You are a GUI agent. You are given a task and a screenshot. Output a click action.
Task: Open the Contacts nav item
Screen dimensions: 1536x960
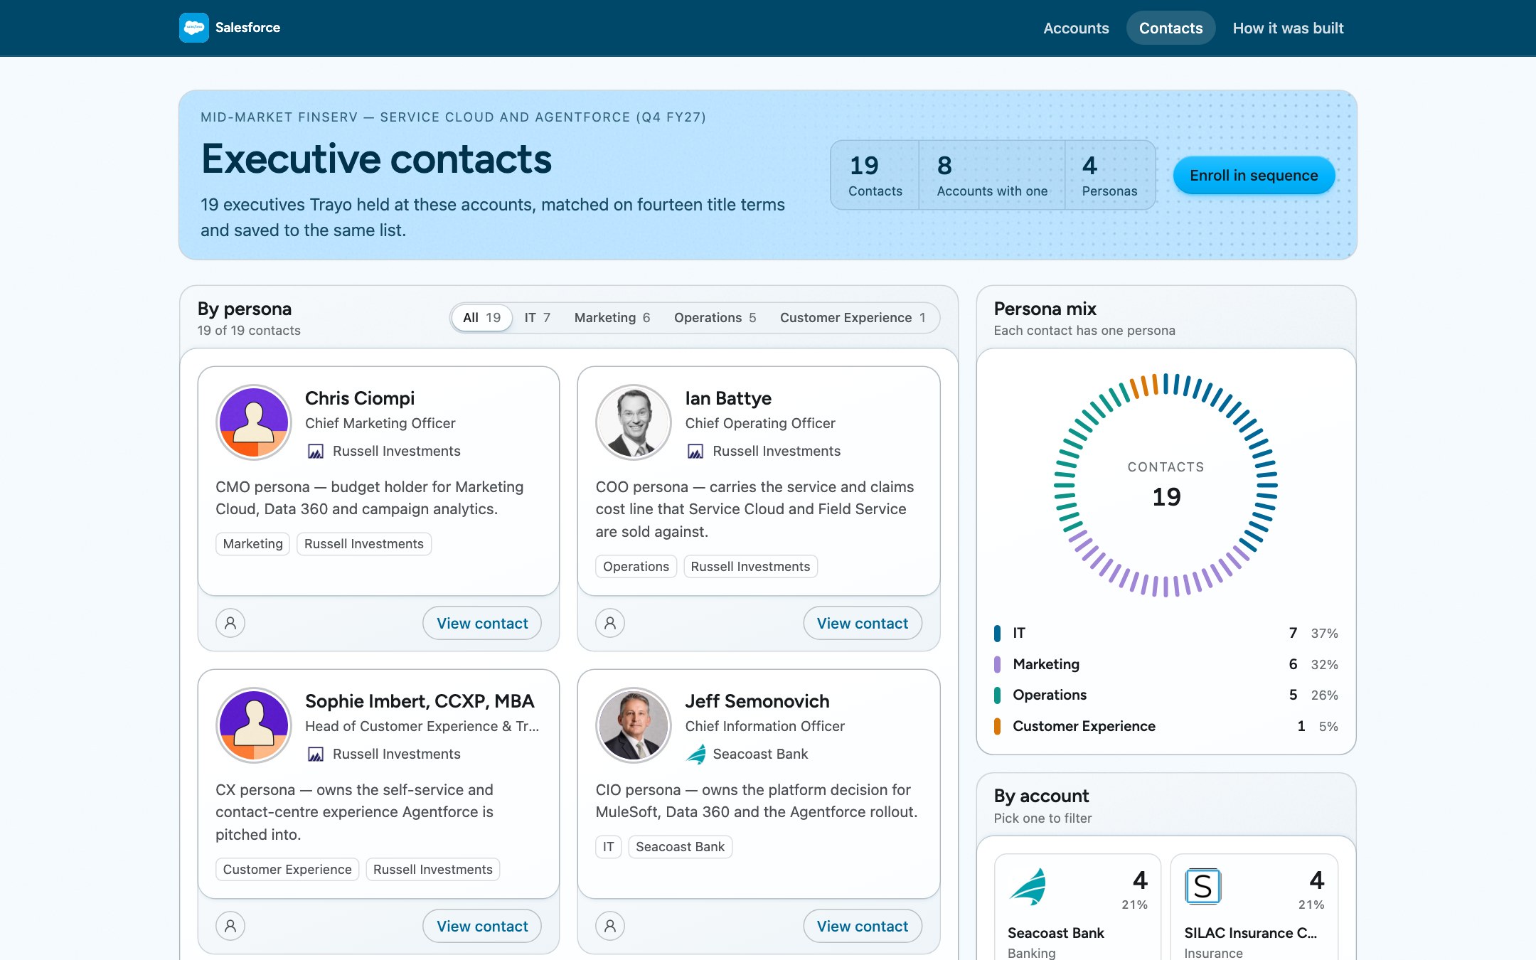click(x=1170, y=28)
